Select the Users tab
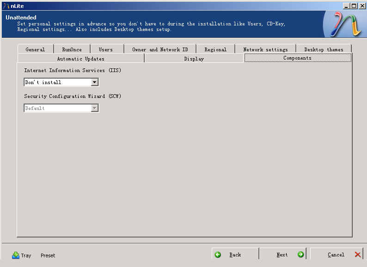The height and width of the screenshot is (267, 367). click(105, 49)
